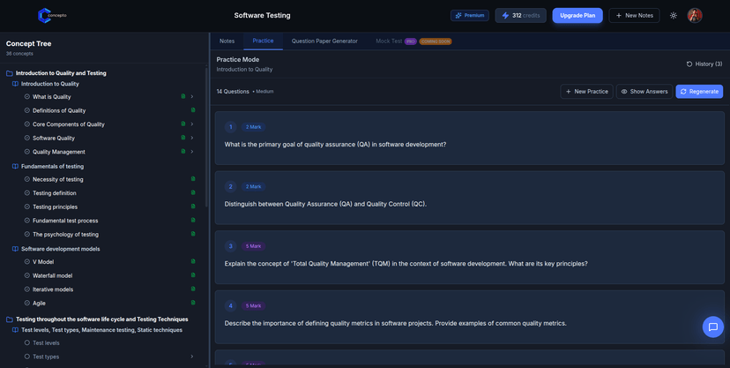730x368 pixels.
Task: Click green notes icon beside V Model
Action: tap(193, 262)
